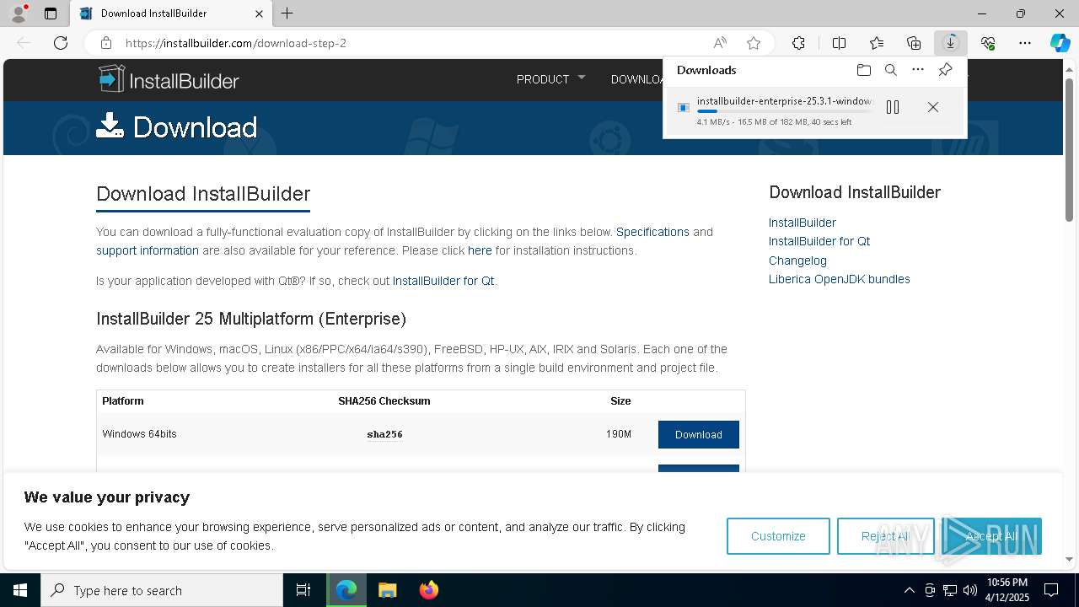Image resolution: width=1079 pixels, height=607 pixels.
Task: Open Task View in taskbar
Action: tap(303, 590)
